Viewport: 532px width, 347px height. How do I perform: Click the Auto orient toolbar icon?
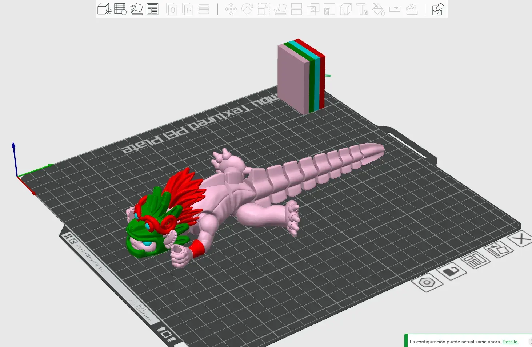point(136,9)
